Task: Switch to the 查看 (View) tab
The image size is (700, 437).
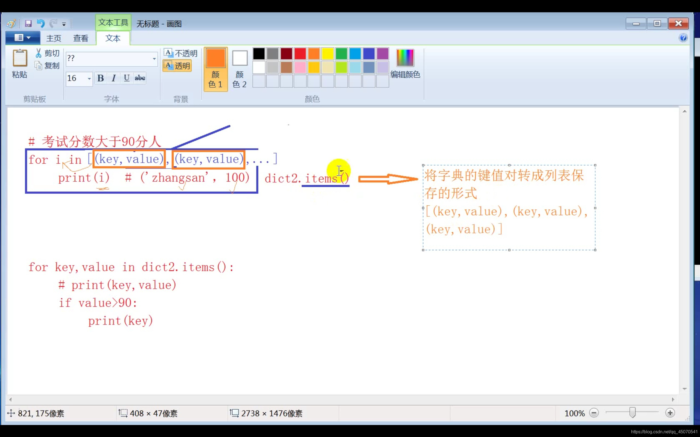Action: click(81, 38)
